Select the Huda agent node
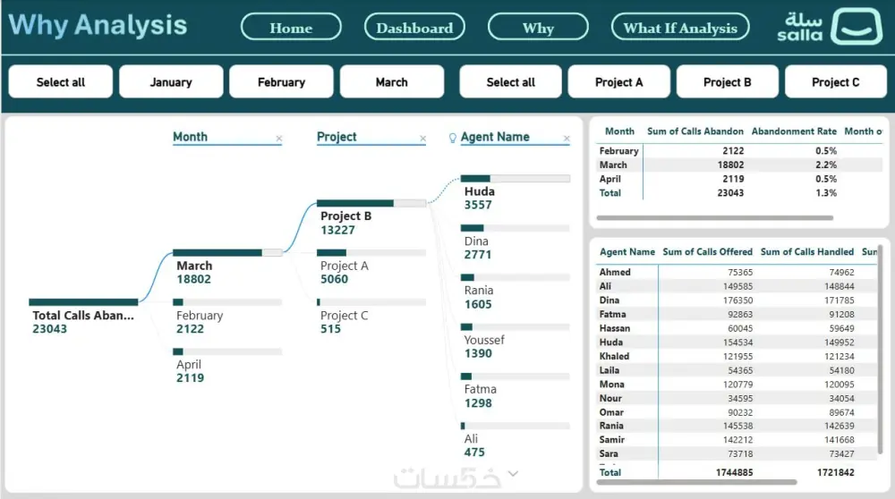 [x=515, y=193]
